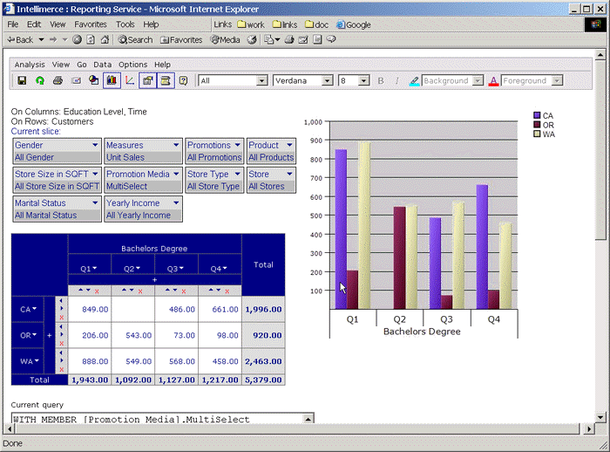Remove the CA row with red X
Viewport: 610px width, 452px height.
pos(62,318)
